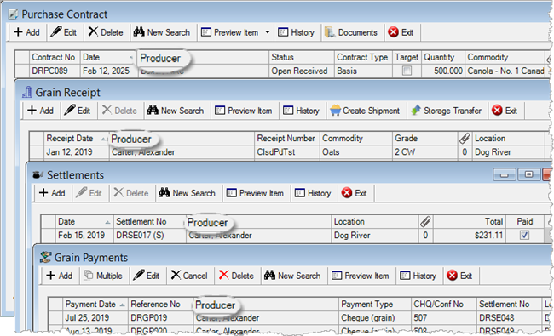Minimize the Settlements window
554x336 pixels.
click(x=505, y=174)
